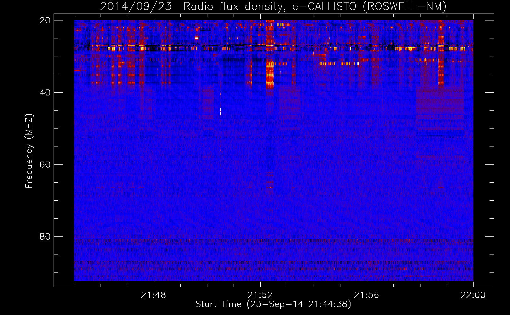
Task: Click the bright yellow burst near 21:52
Action: pos(269,75)
